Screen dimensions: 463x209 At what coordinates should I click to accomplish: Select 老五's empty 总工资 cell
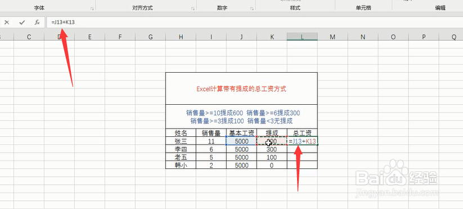[x=302, y=157]
